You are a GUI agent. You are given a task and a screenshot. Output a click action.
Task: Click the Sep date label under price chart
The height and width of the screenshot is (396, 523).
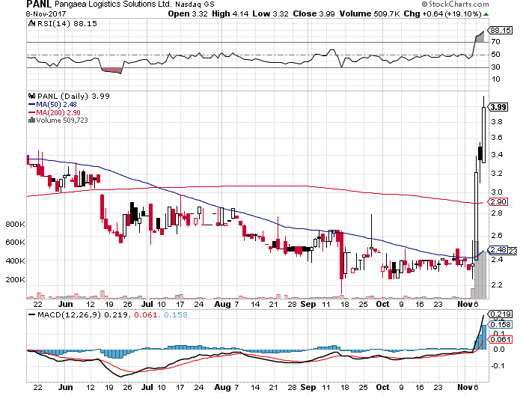pyautogui.click(x=308, y=304)
